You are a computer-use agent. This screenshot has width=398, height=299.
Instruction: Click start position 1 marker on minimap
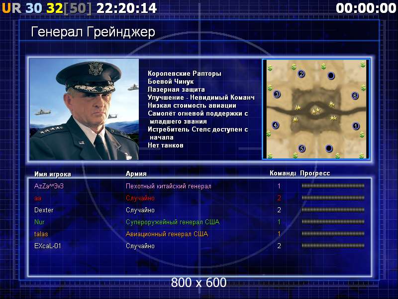point(356,126)
